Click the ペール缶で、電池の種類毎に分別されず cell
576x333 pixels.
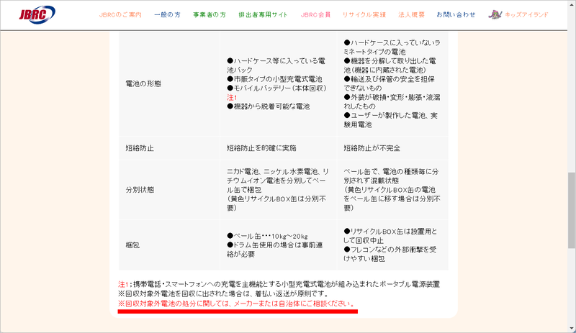click(392, 190)
